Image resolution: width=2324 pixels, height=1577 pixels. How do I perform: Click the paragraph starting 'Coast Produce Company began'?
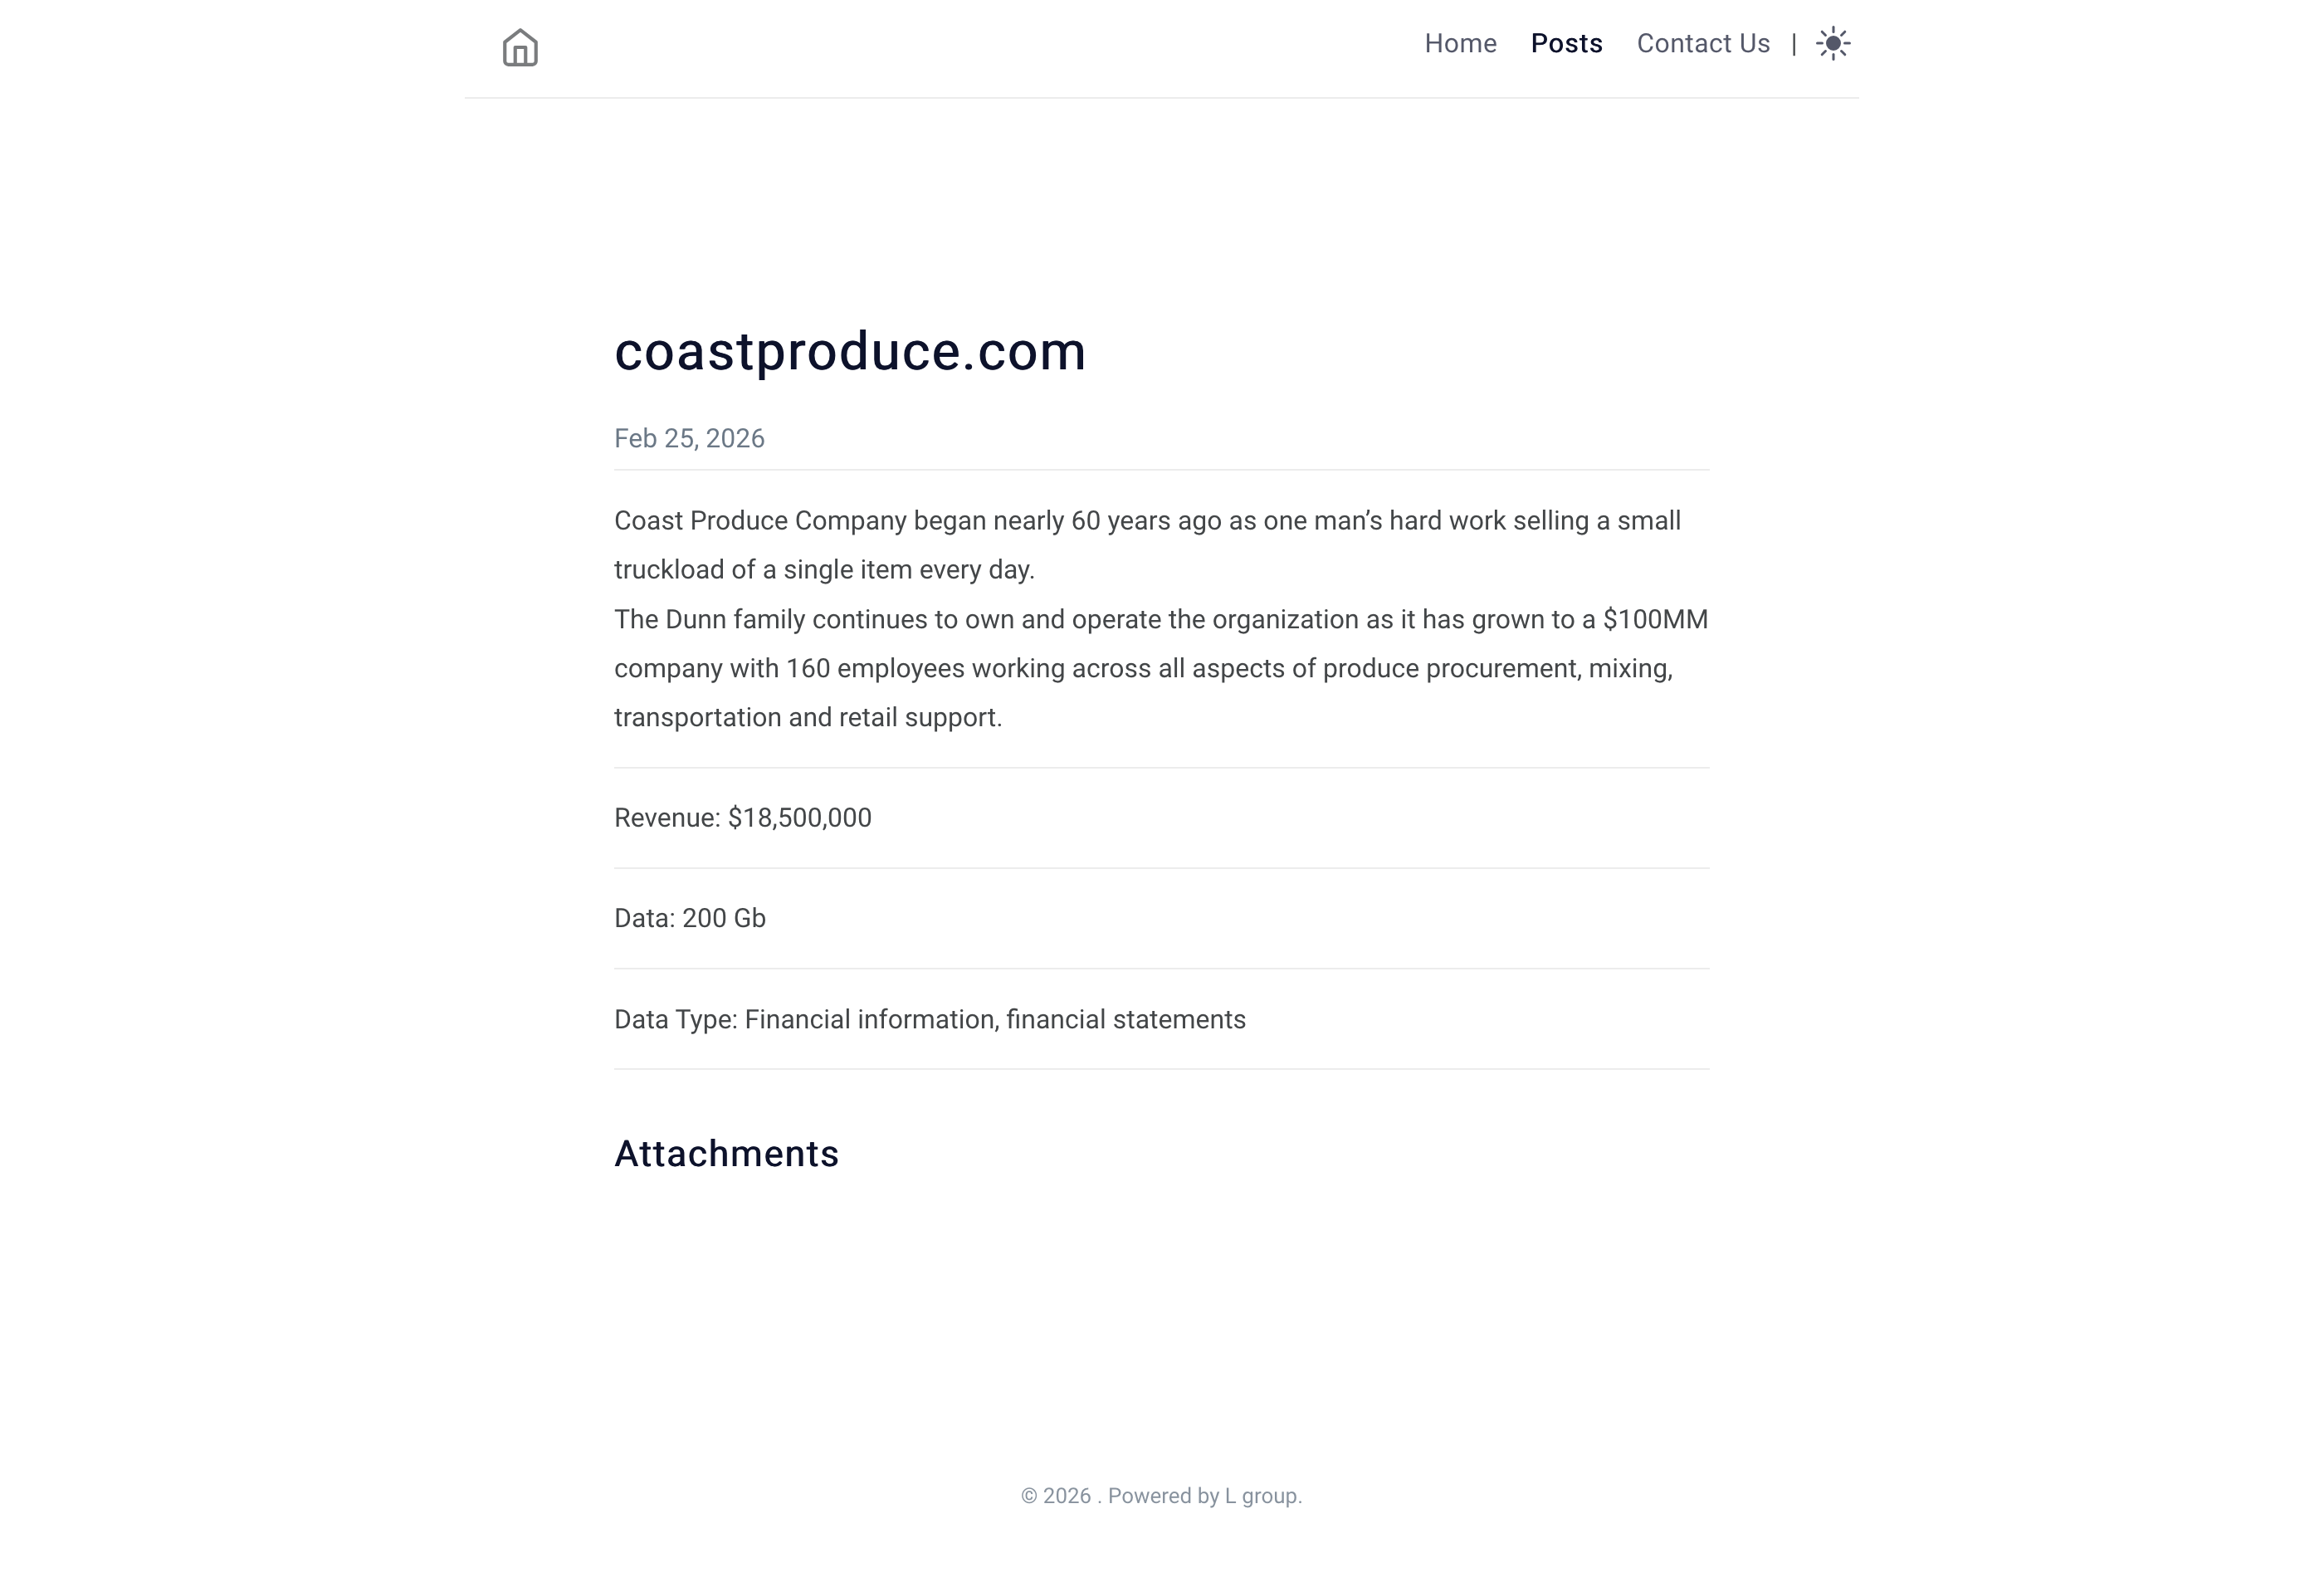click(1147, 545)
